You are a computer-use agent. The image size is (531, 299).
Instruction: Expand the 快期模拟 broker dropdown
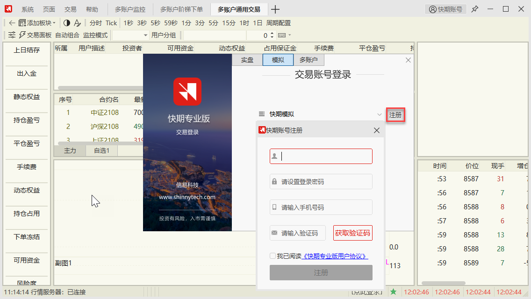pyautogui.click(x=379, y=114)
